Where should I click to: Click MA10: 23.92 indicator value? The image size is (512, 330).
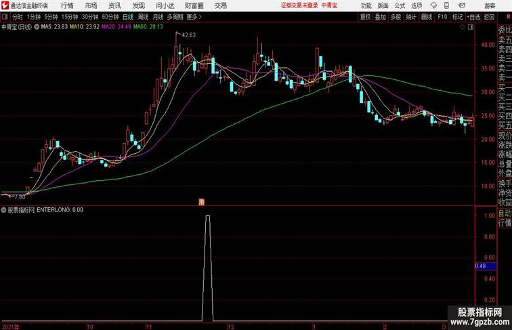click(84, 27)
